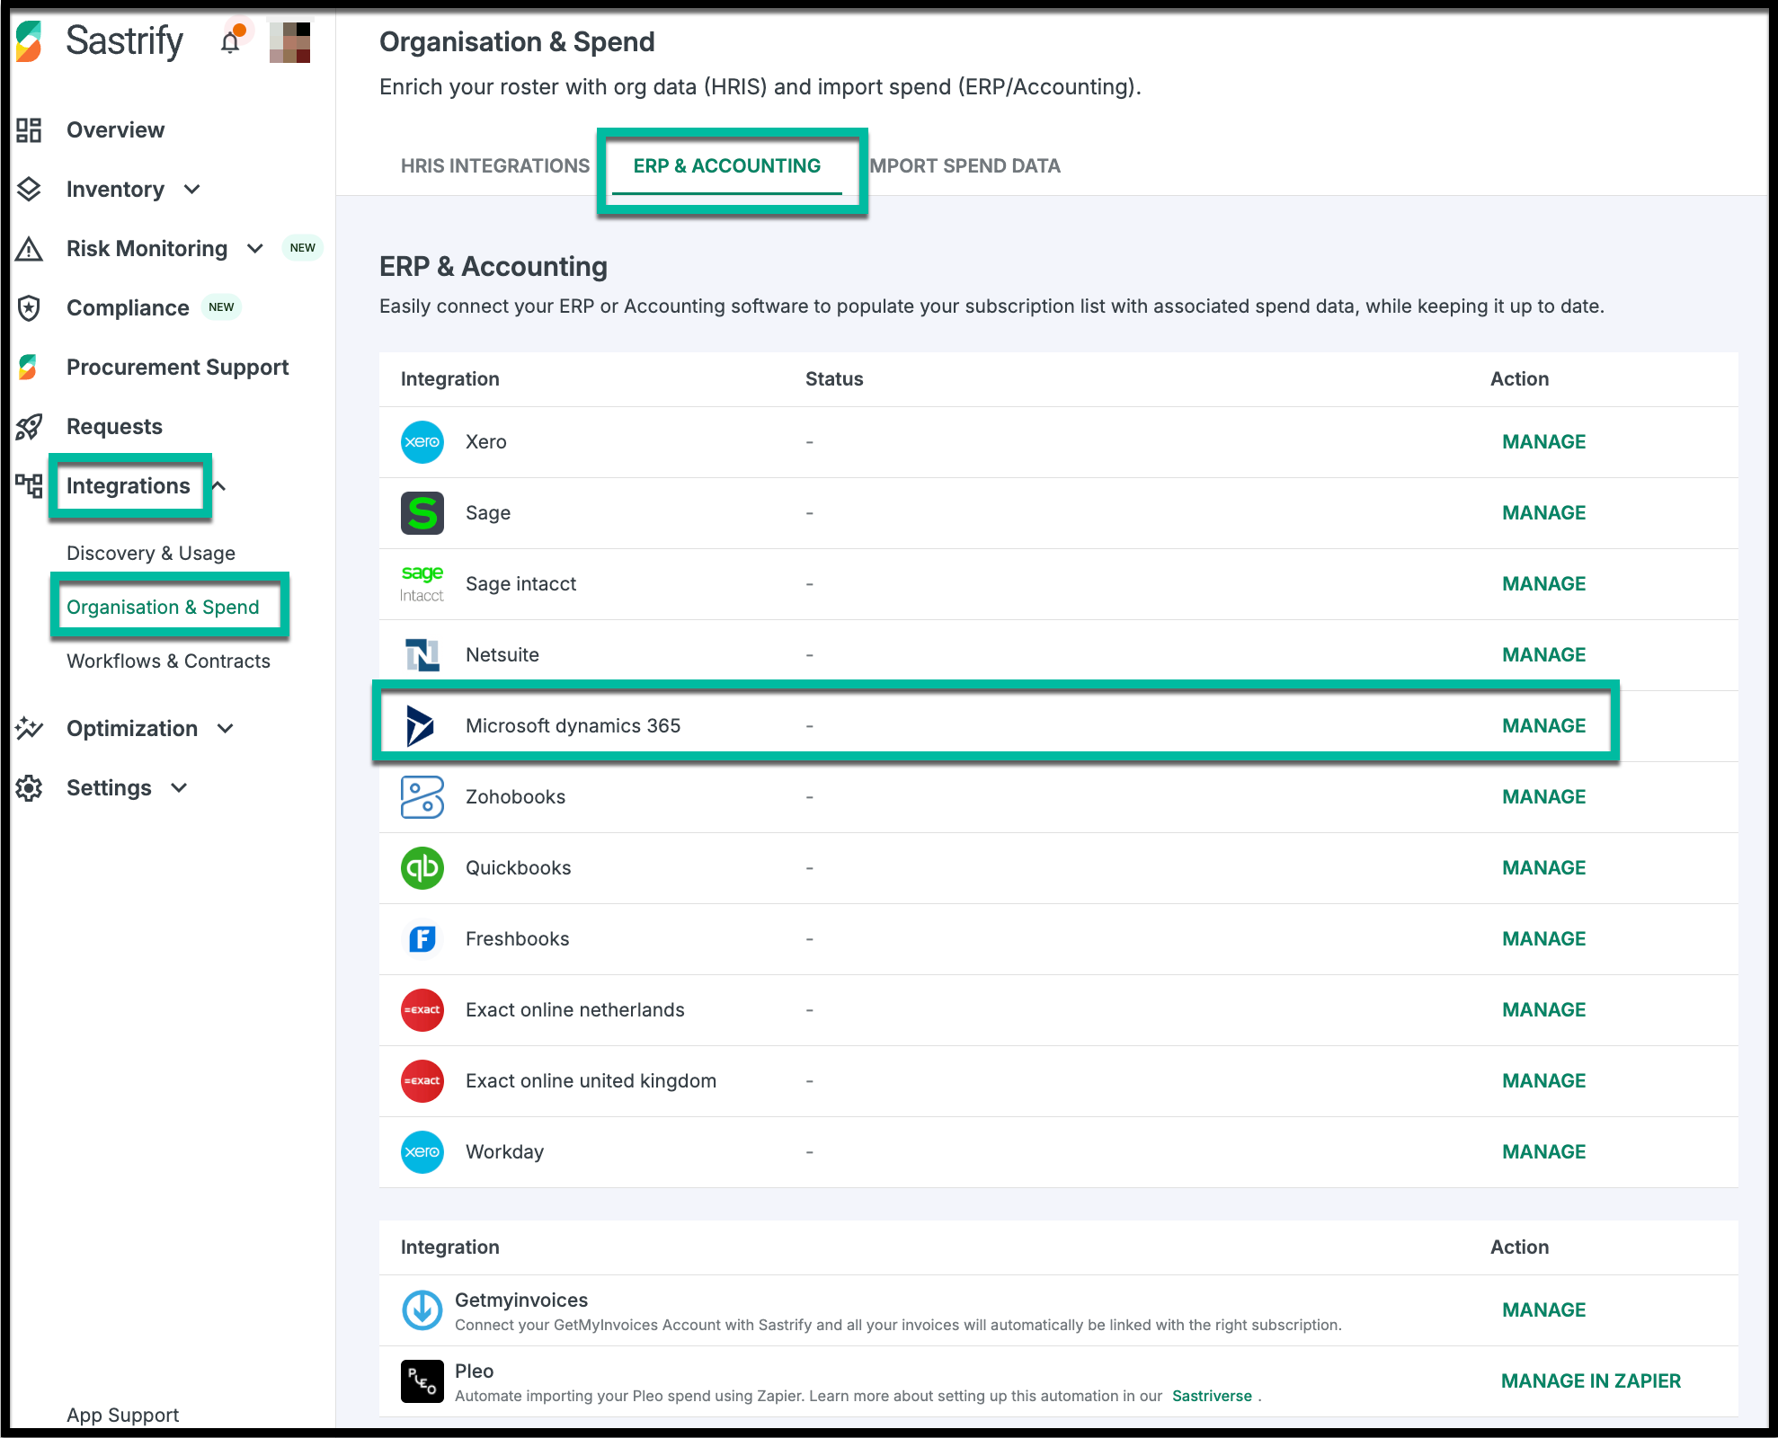Open the user avatar menu
Viewport: 1778px width, 1438px height.
click(289, 42)
